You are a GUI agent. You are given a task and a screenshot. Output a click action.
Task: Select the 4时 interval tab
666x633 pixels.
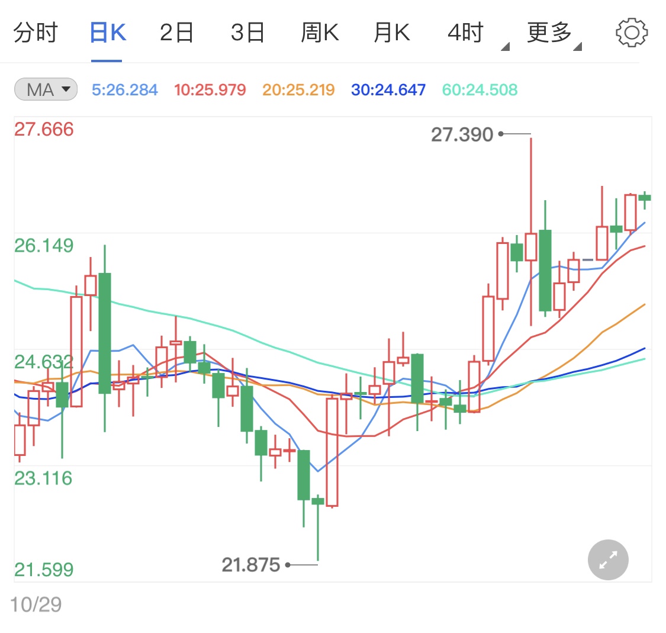465,33
